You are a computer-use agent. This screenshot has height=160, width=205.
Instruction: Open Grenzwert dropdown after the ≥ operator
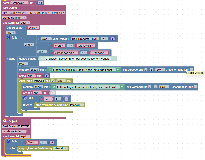click(x=86, y=46)
